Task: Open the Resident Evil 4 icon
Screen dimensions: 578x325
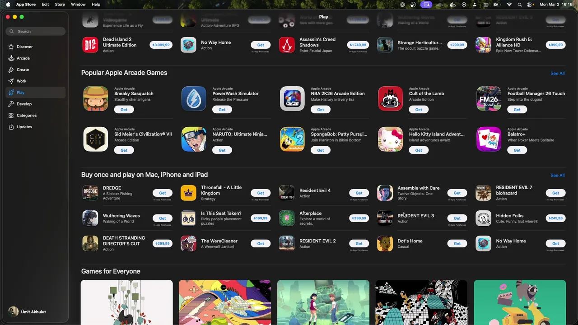Action: [287, 193]
